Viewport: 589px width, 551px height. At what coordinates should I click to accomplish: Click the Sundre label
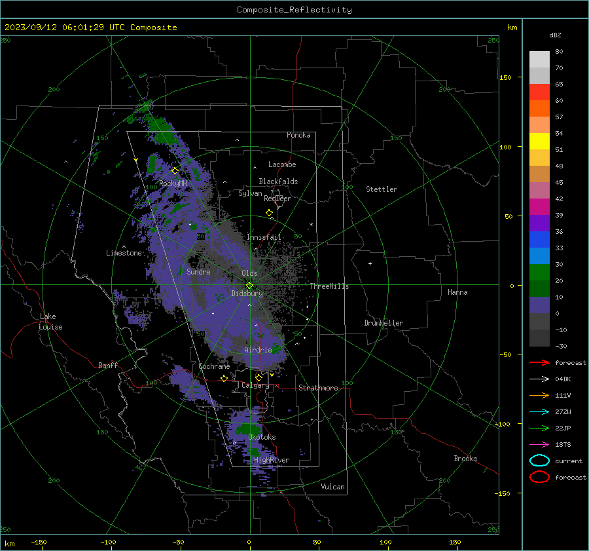point(198,271)
